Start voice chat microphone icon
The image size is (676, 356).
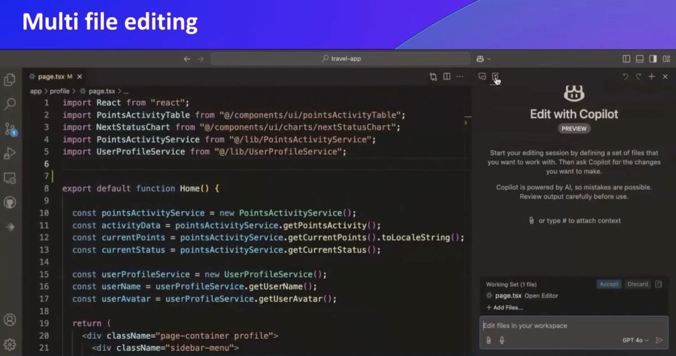[x=501, y=340]
